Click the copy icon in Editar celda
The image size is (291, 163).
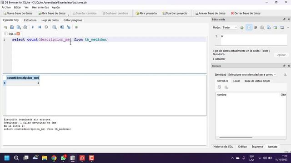pyautogui.click(x=269, y=28)
